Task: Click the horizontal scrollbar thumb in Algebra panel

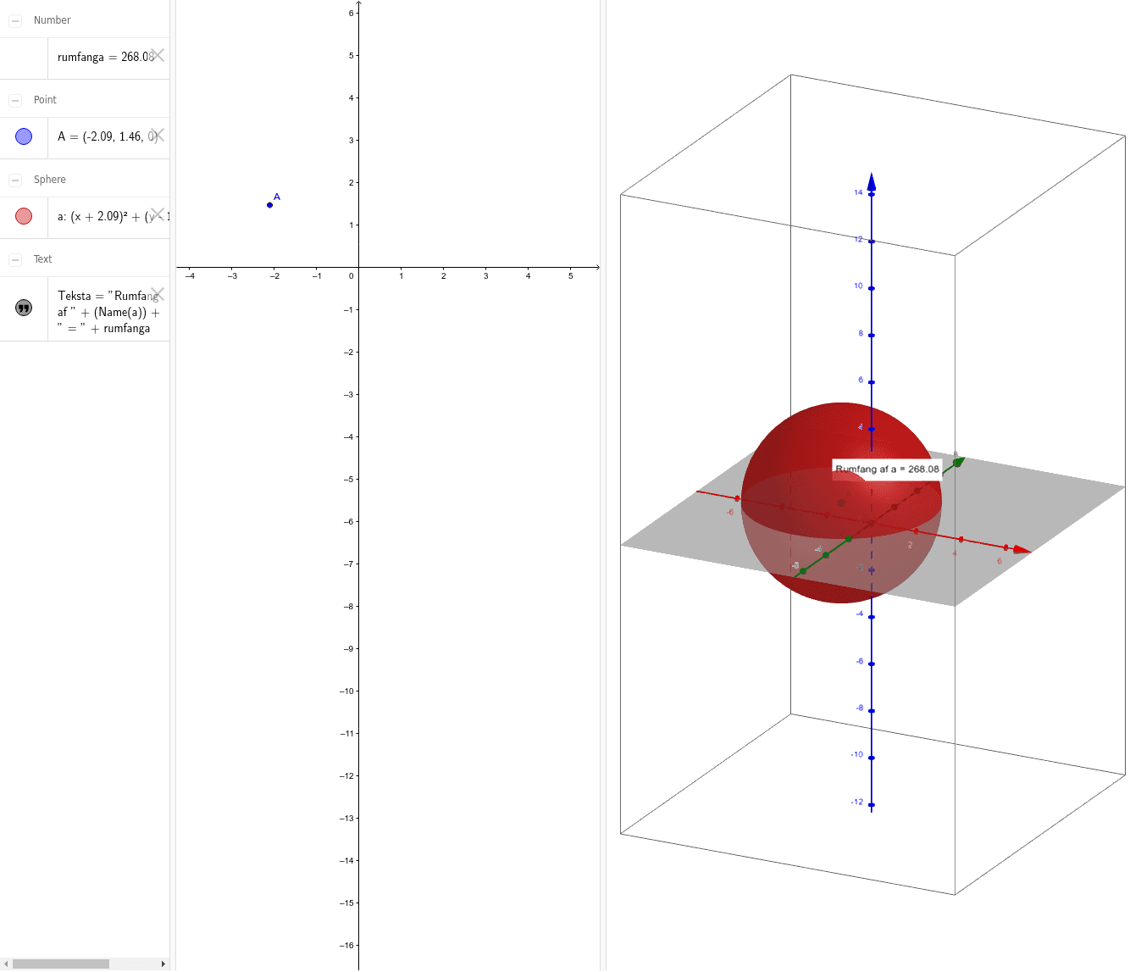Action: pos(61,964)
